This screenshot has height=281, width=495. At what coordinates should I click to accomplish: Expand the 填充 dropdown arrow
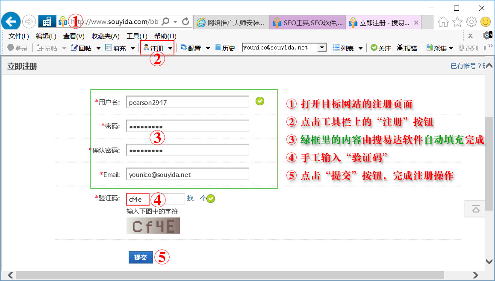click(133, 48)
